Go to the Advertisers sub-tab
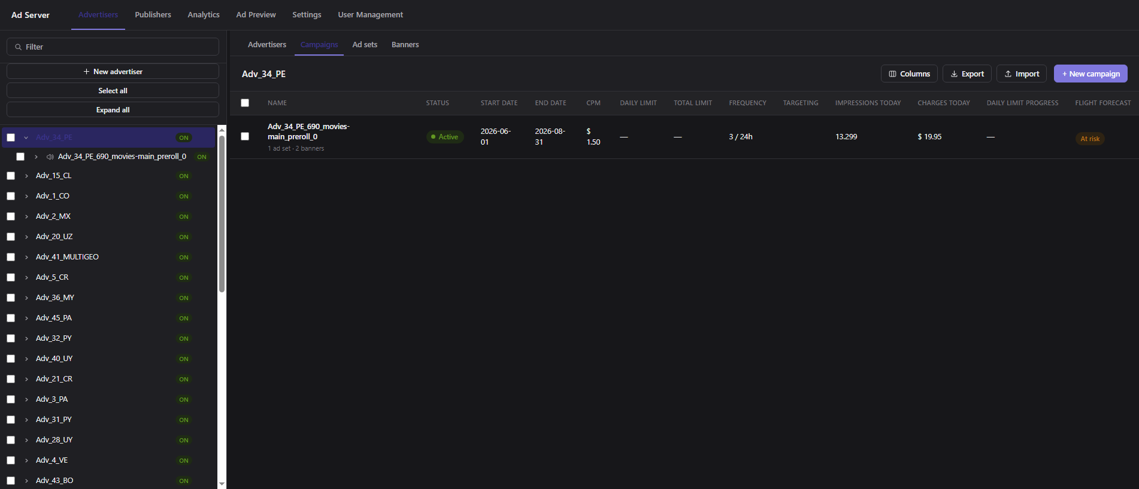1139x489 pixels. [267, 45]
